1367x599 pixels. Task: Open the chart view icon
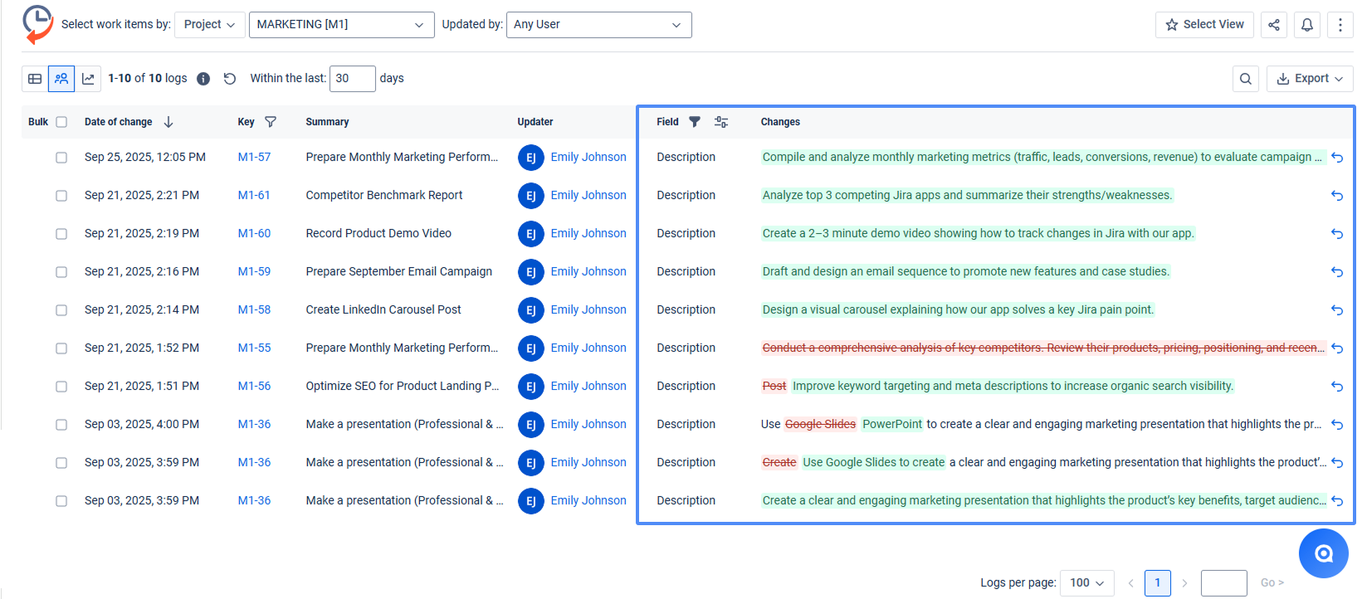click(88, 79)
